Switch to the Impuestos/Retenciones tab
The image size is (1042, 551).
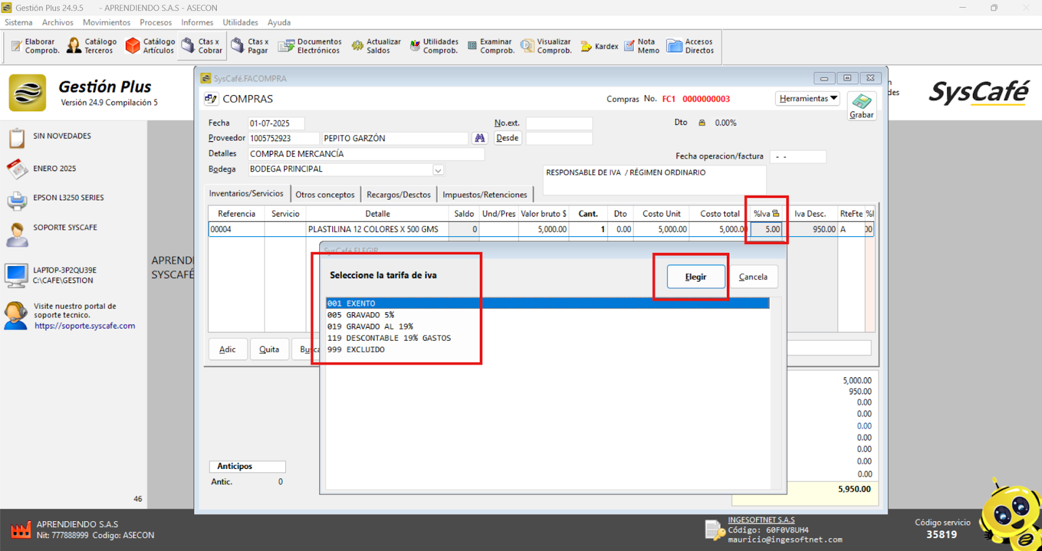point(485,195)
